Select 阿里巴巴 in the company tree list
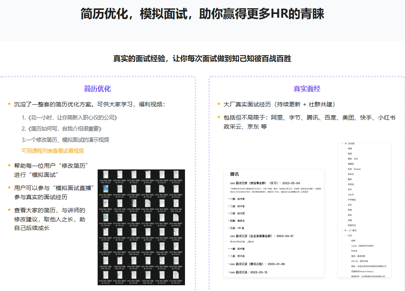The height and width of the screenshot is (291, 405). [353, 225]
